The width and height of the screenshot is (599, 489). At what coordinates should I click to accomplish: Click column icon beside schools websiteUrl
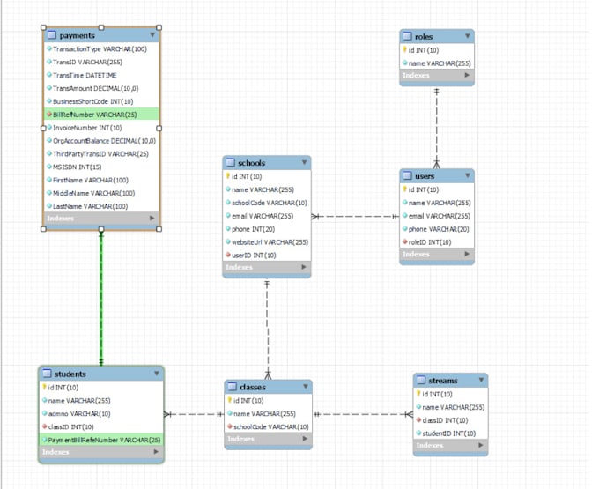click(x=228, y=241)
